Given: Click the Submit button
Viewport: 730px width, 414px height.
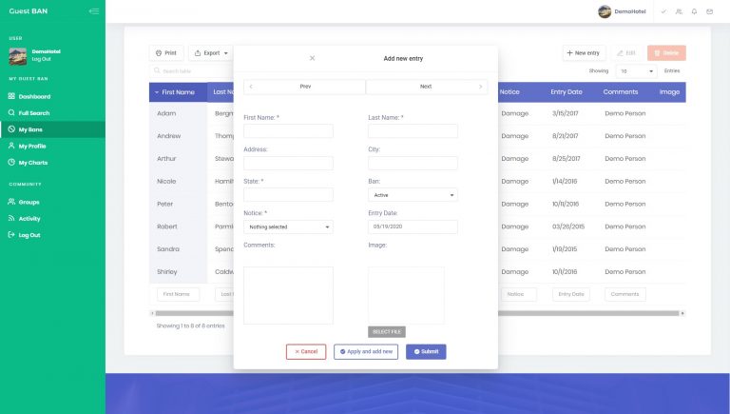Looking at the screenshot, I should coord(426,351).
